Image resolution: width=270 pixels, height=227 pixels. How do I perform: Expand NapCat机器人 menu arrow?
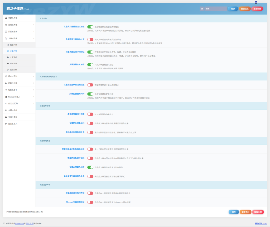[34, 97]
